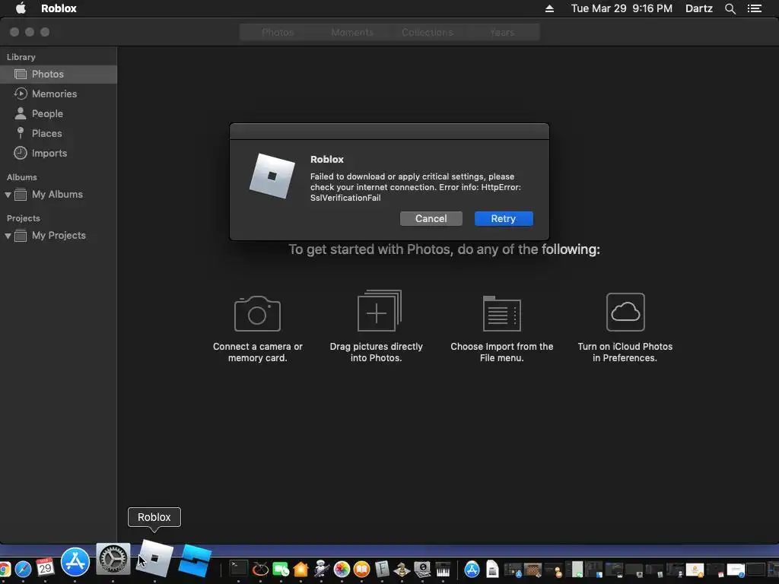
Task: Switch to the Moments tab
Action: point(352,32)
